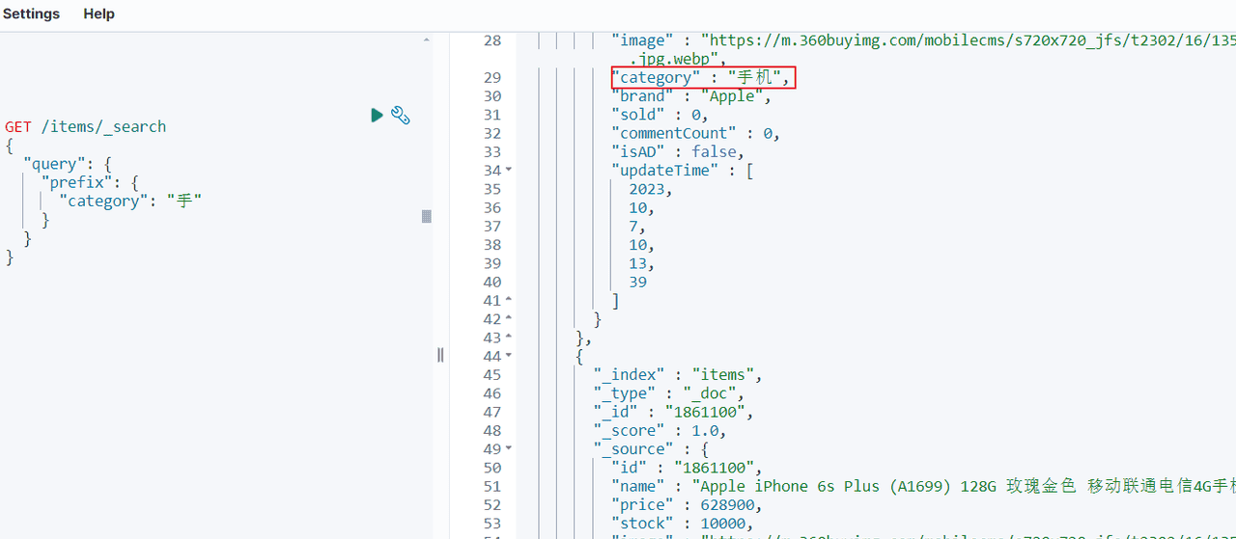
Task: Click the "category" field in the request body
Action: coord(102,201)
